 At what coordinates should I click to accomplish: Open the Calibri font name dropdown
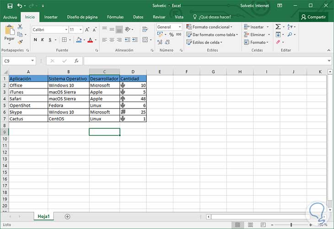[x=66, y=30]
